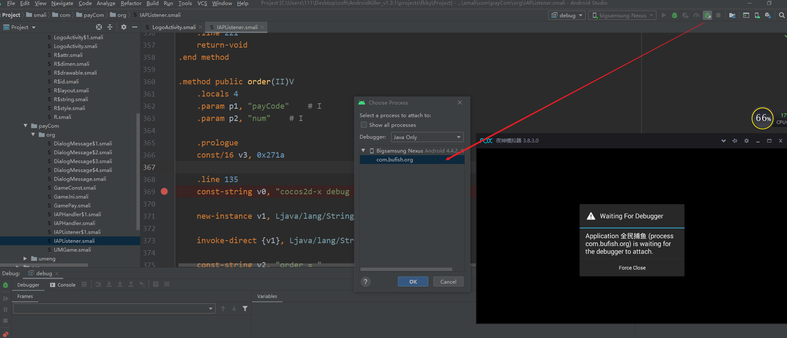787x338 pixels.
Task: Enable the Show all processes checkbox
Action: pyautogui.click(x=364, y=125)
